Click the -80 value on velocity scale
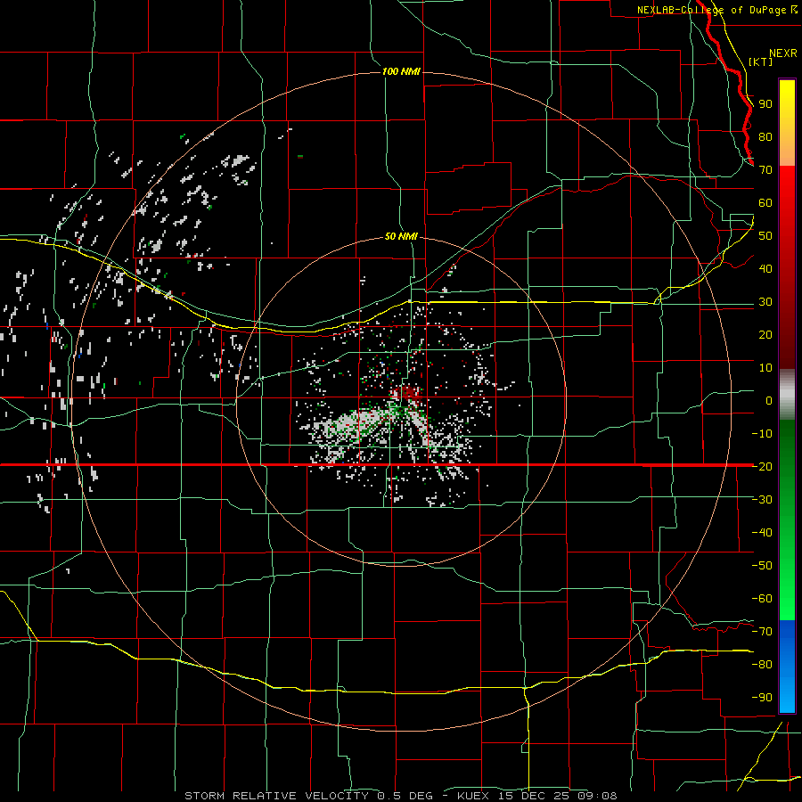The image size is (802, 802). click(762, 665)
